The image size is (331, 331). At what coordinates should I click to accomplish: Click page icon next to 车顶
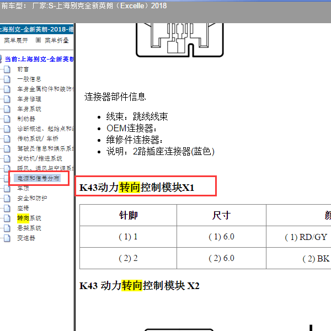point(7,188)
